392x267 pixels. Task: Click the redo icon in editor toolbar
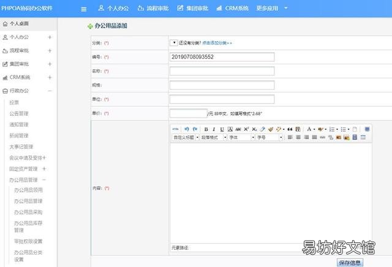pos(195,129)
